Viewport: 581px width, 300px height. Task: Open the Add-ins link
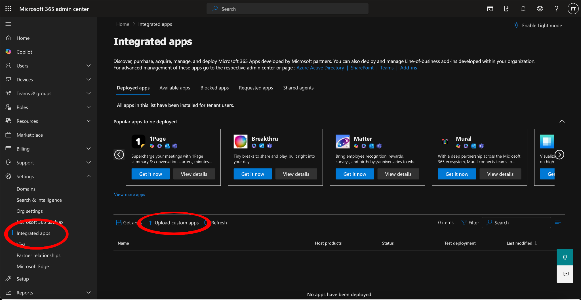click(409, 68)
